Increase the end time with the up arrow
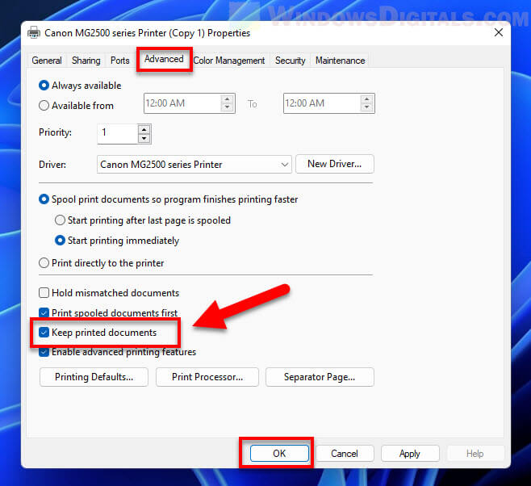 coord(366,98)
